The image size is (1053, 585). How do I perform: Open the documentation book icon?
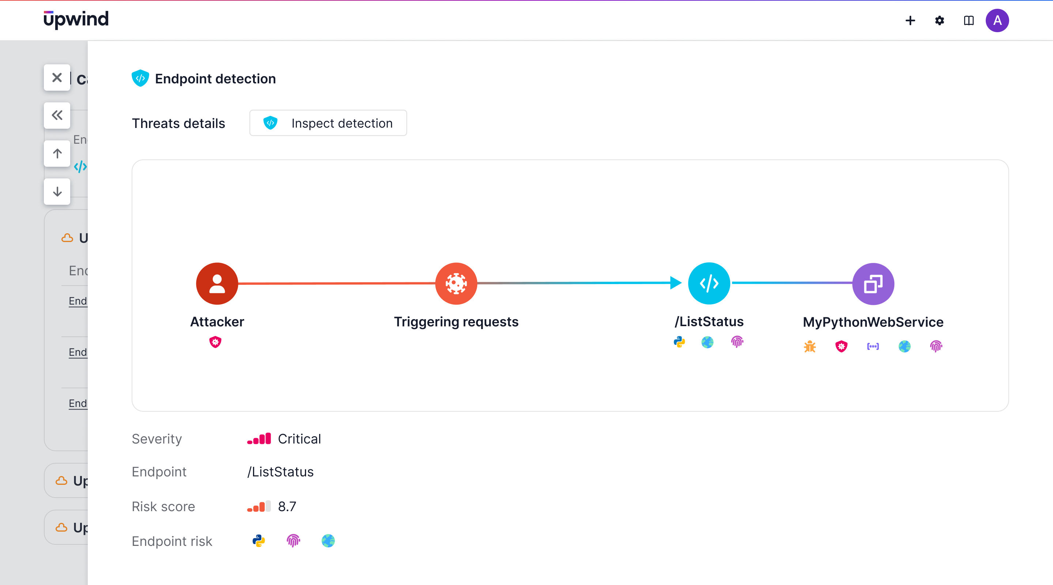[969, 20]
